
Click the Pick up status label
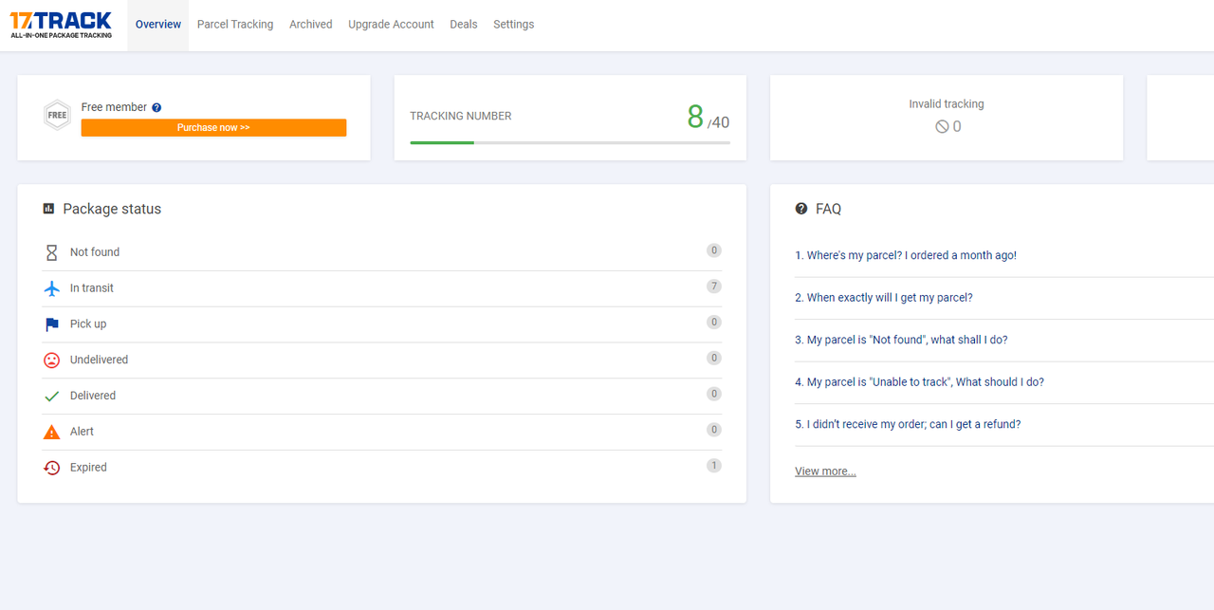(x=88, y=324)
